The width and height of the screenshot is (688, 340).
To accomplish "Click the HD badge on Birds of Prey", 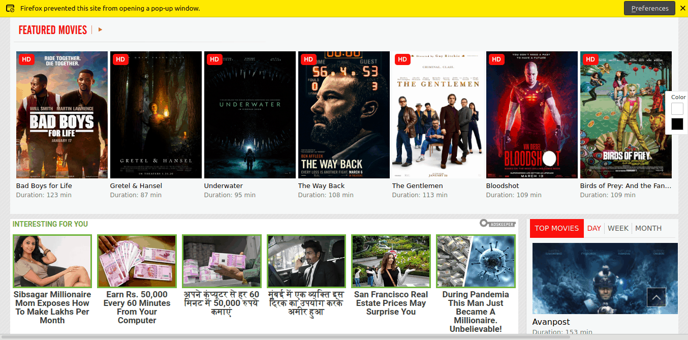I will tap(590, 59).
